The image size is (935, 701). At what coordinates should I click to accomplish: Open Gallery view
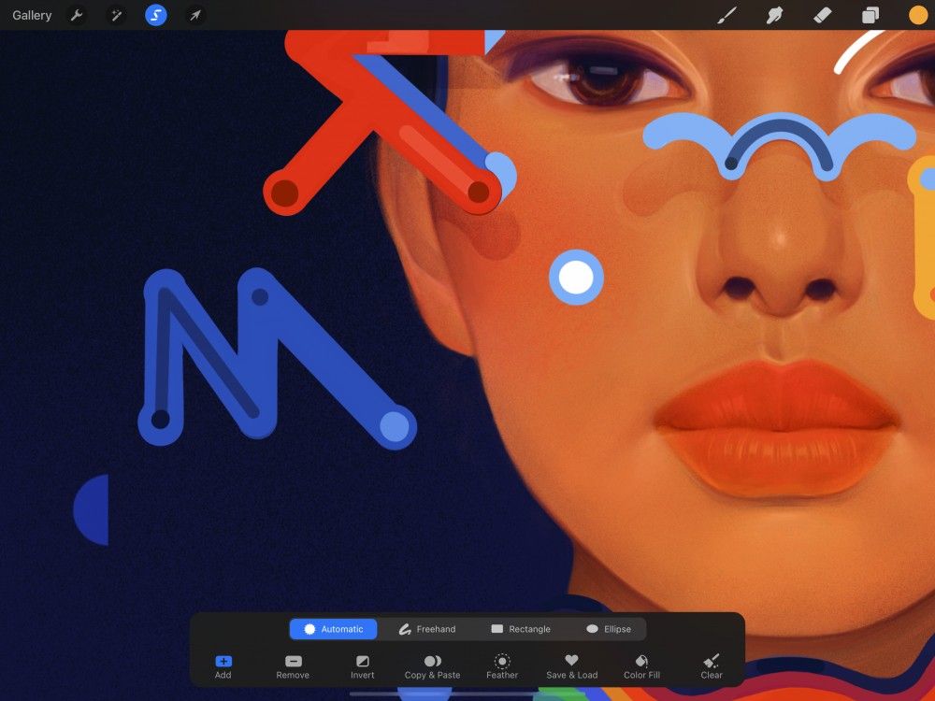31,14
